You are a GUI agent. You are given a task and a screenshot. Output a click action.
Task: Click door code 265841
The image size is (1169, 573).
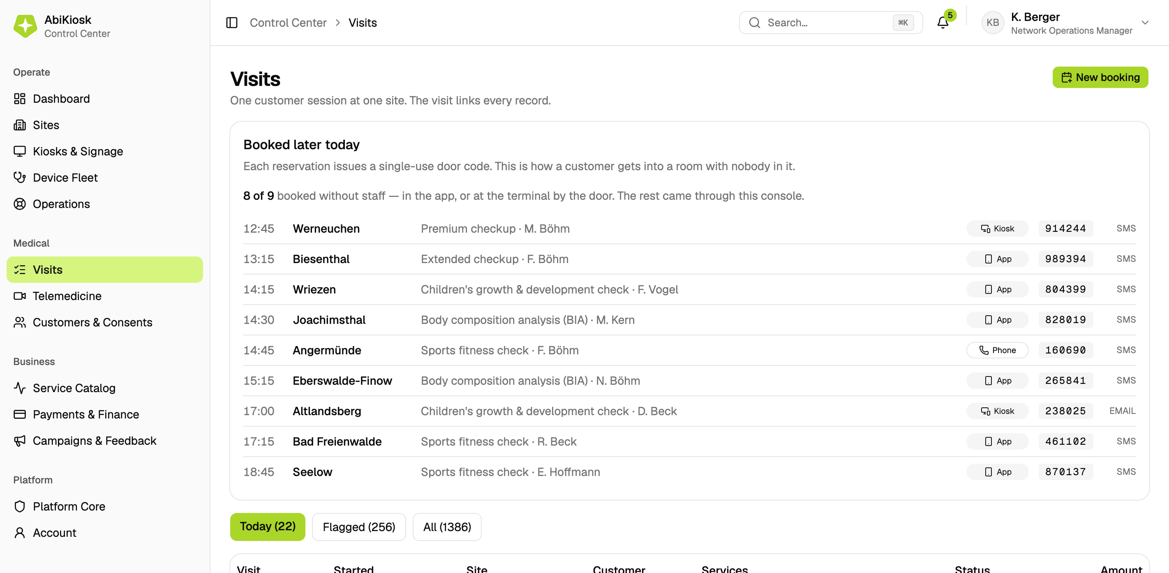click(1065, 381)
